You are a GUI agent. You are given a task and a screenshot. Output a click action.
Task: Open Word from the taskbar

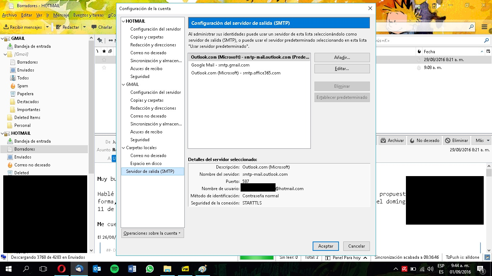point(132,269)
